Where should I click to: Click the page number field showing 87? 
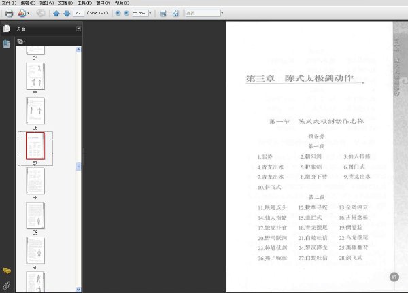79,13
